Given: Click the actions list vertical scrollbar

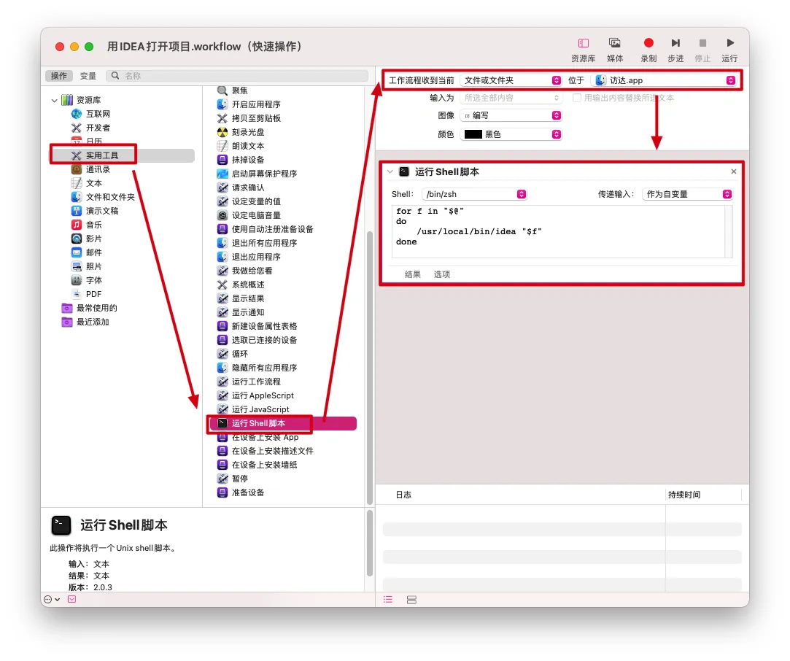Looking at the screenshot, I should [x=370, y=368].
